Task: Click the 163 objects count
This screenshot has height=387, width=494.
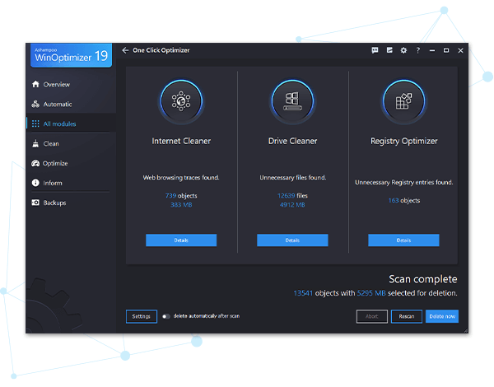Action: 404,200
